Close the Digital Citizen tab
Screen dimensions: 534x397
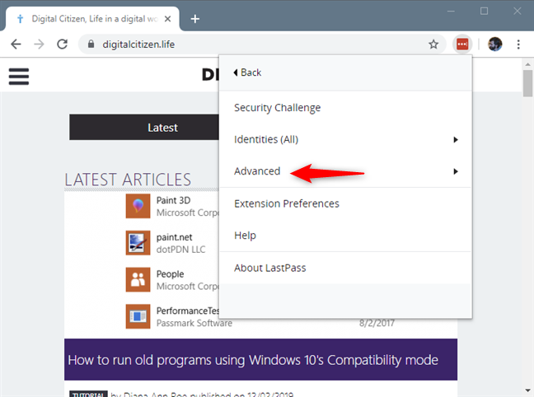coord(167,19)
